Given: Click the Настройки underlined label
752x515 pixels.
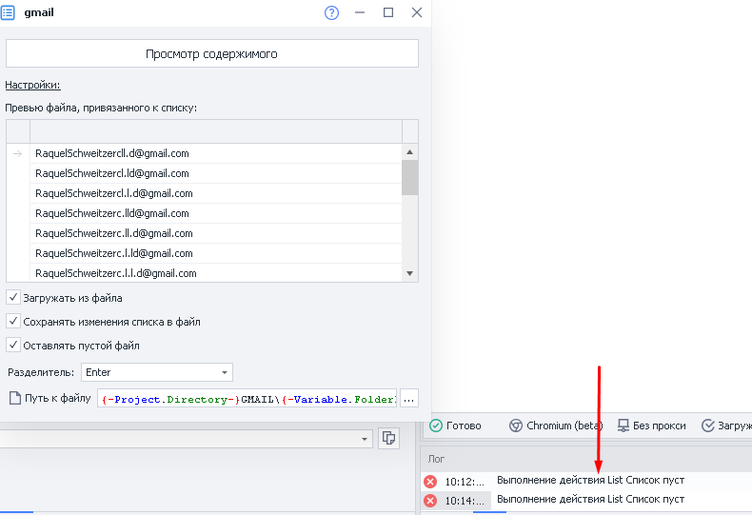Looking at the screenshot, I should pyautogui.click(x=32, y=85).
